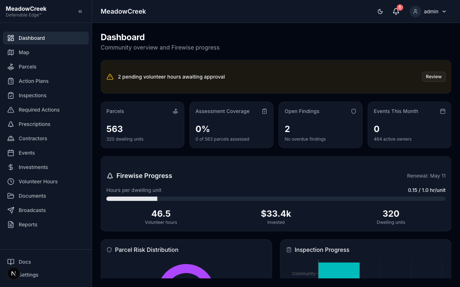This screenshot has height=287, width=460.
Task: Open notifications bell with 5 badge
Action: (x=396, y=11)
